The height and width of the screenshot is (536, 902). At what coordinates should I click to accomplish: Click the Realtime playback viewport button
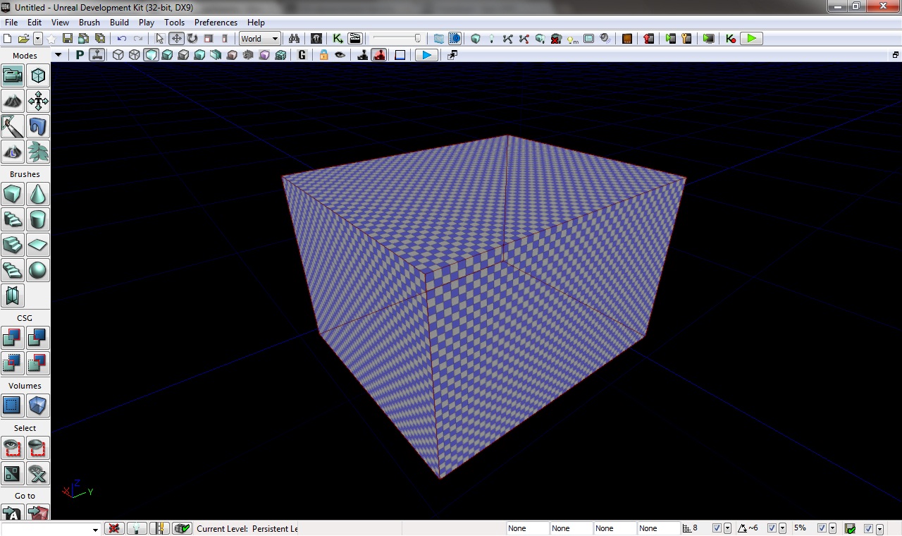point(426,55)
